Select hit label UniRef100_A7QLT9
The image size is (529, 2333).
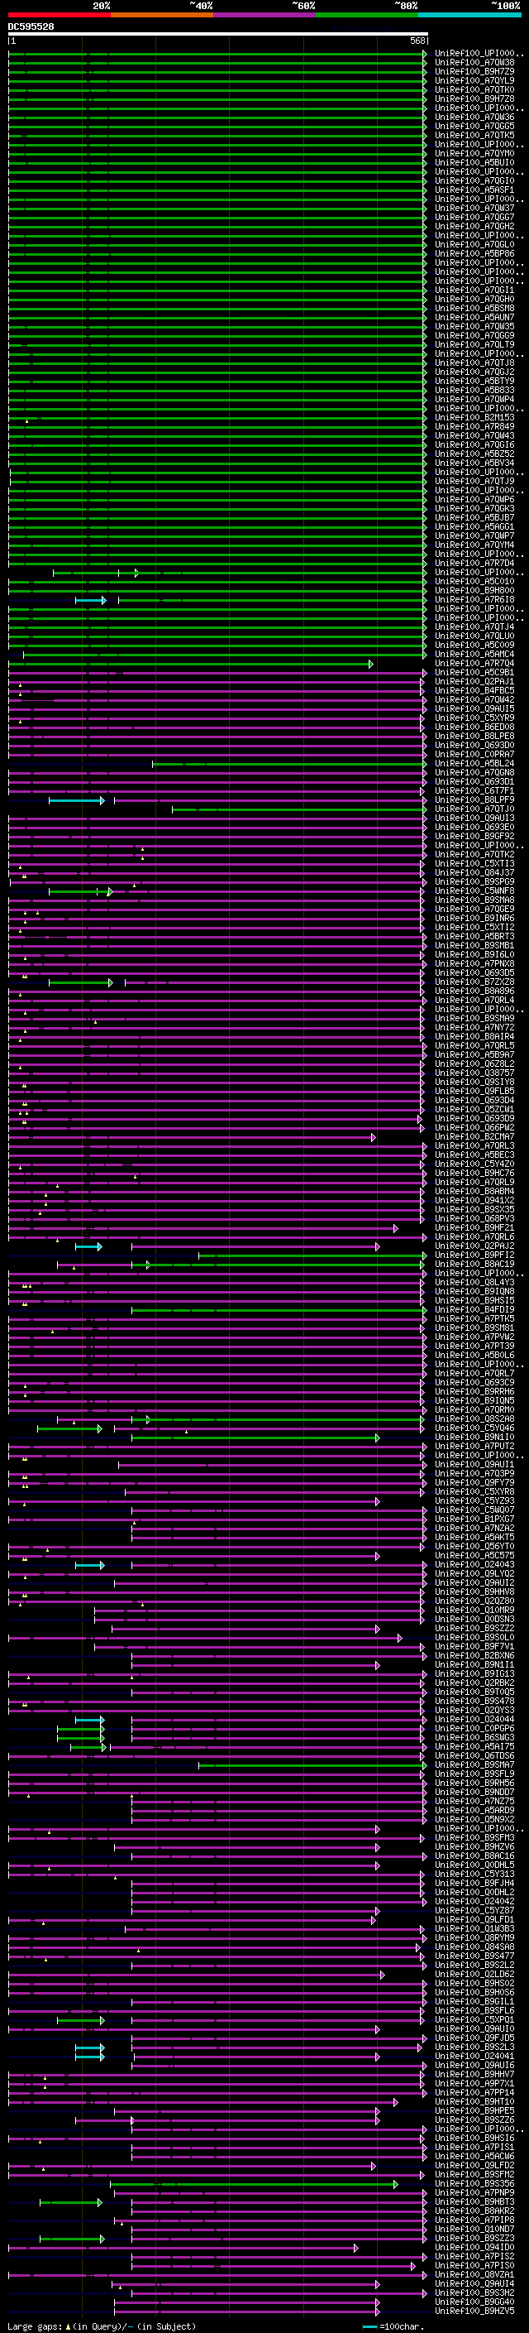click(474, 345)
